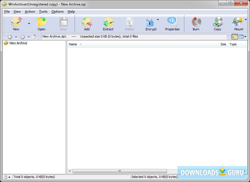
Task: Sort by the Type column header
Action: coord(238,44)
